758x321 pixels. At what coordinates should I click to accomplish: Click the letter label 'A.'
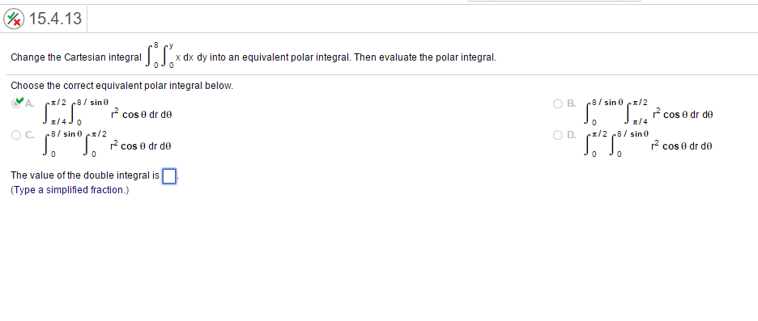(29, 103)
